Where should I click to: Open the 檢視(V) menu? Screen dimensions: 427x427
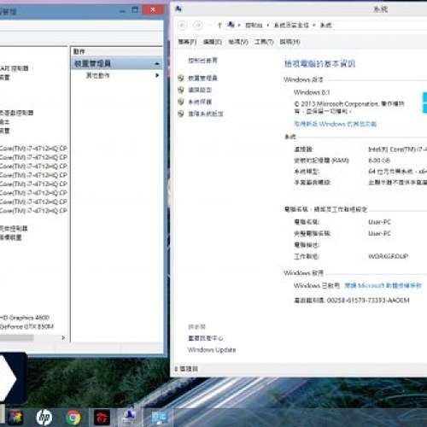(x=238, y=42)
